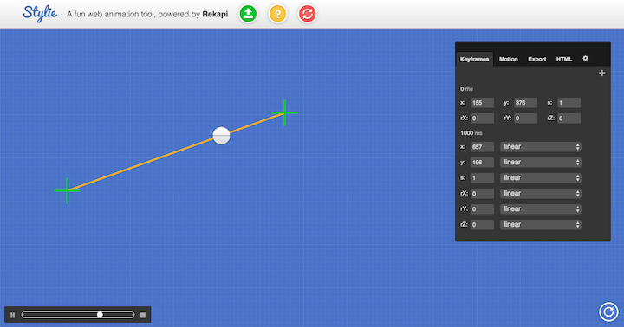Select the start keyframe green crosshair

[67, 190]
